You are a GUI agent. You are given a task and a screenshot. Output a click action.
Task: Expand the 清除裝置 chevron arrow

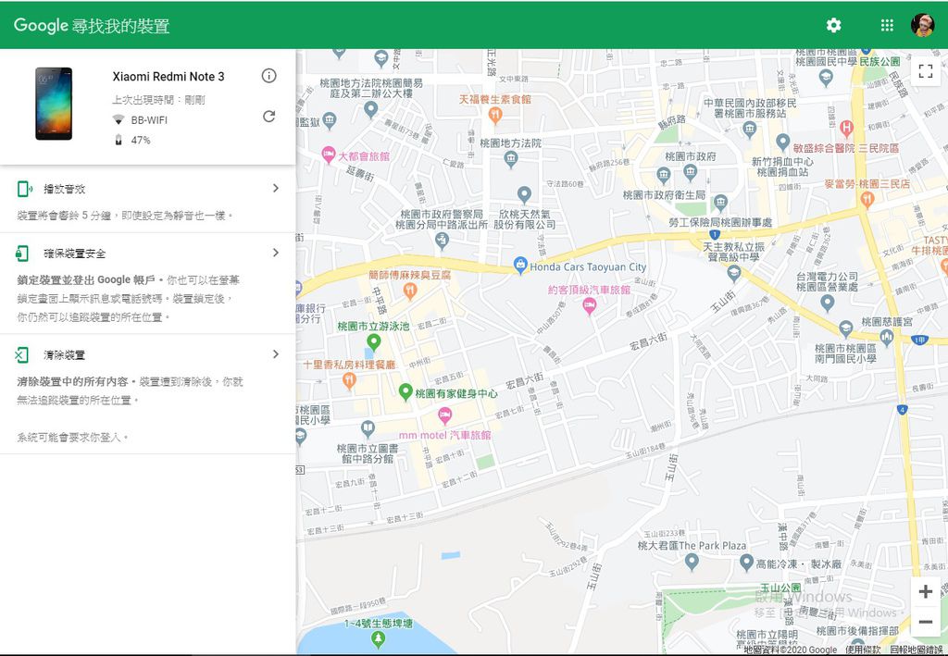276,354
